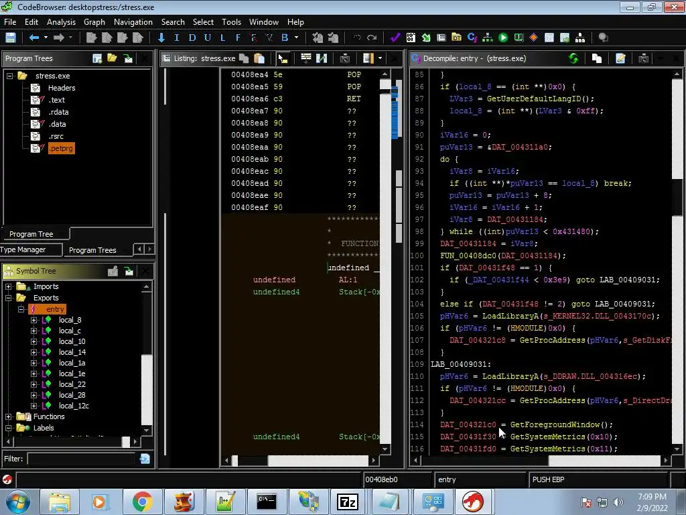686x515 pixels.
Task: Click the blue down-arrow navigation toggle
Action: click(x=161, y=38)
